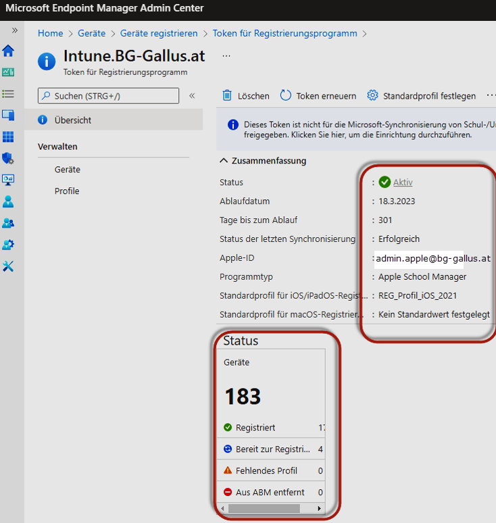Click the Home icon in left sidebar
496x523 pixels.
click(x=8, y=51)
